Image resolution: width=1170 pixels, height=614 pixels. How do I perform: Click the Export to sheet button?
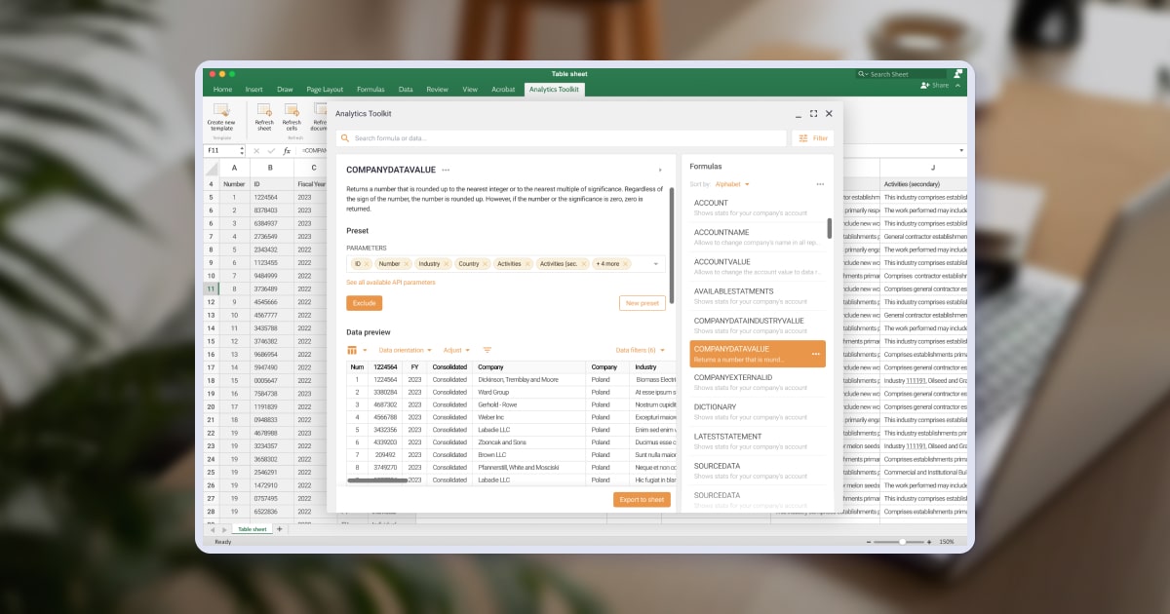pos(642,498)
